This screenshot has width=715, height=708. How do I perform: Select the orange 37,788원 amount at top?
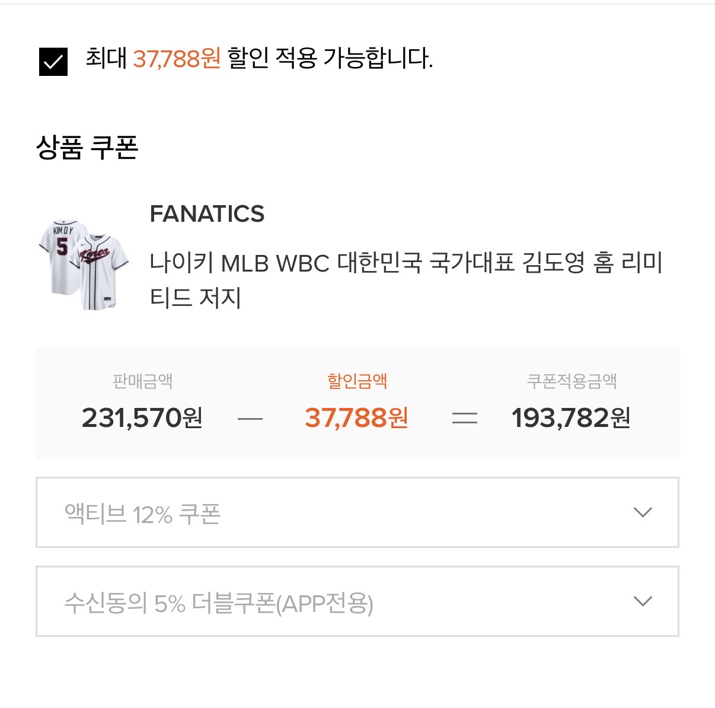(x=177, y=58)
